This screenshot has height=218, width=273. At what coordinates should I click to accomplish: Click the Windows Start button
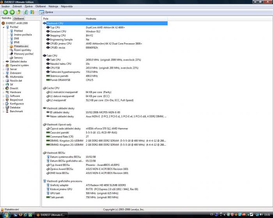[x=4, y=214]
